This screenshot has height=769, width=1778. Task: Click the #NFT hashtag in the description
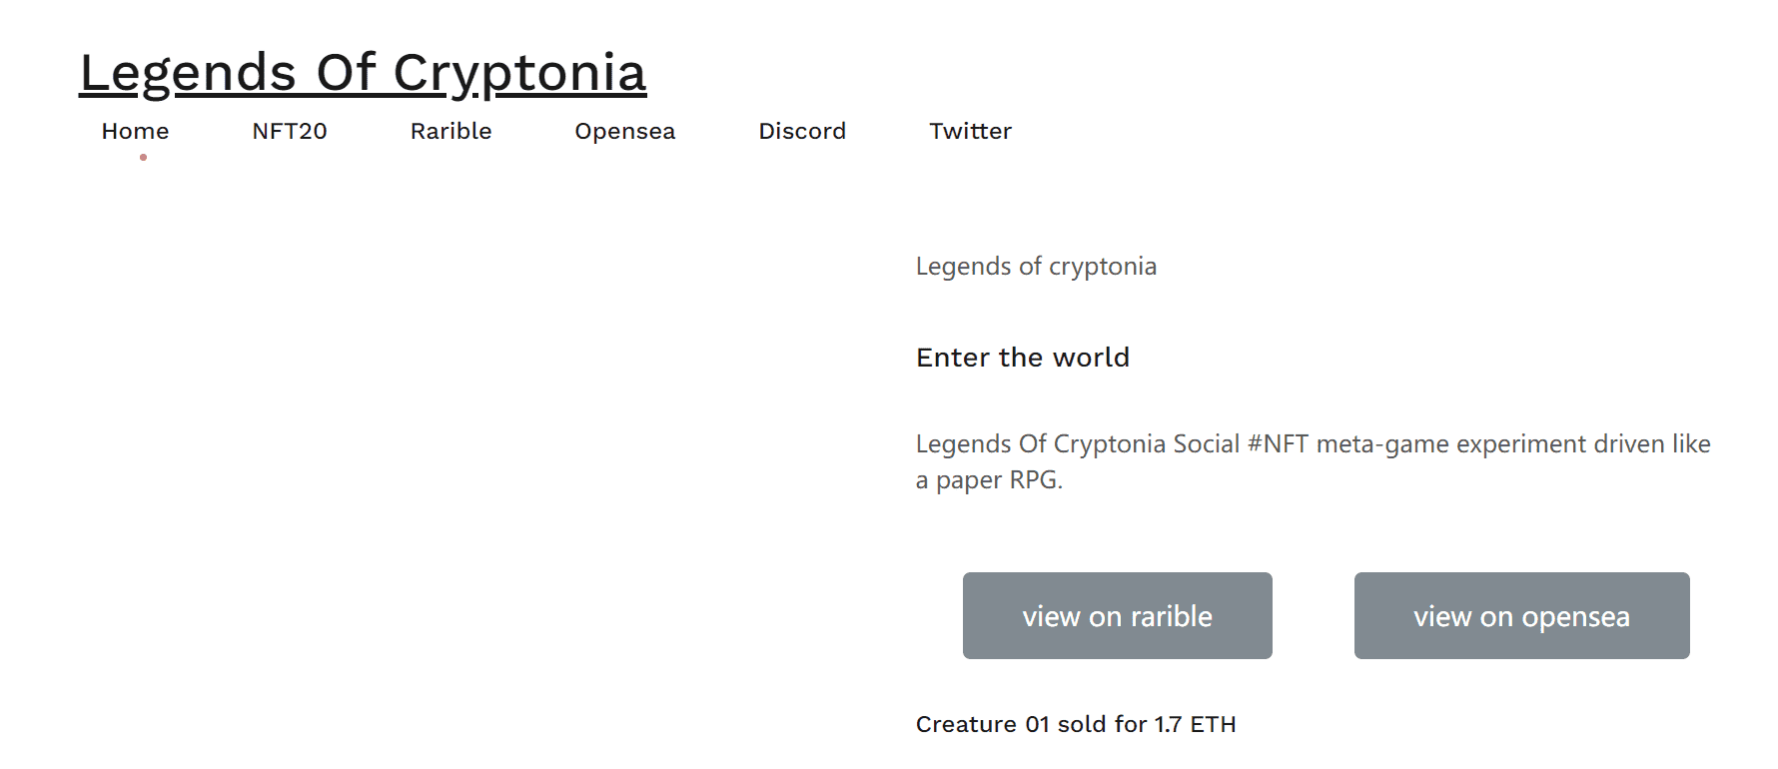coord(1283,443)
